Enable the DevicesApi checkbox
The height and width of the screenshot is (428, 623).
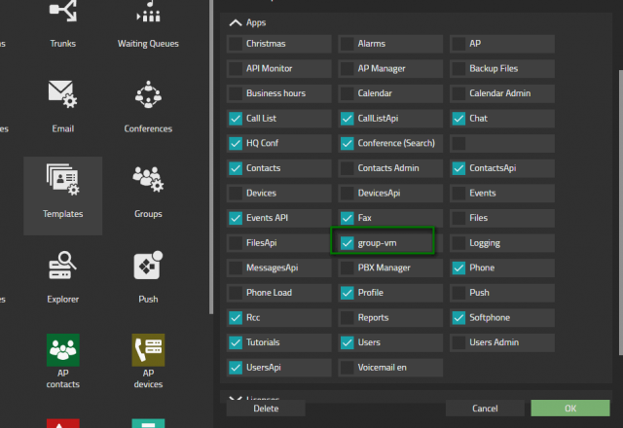pos(348,194)
